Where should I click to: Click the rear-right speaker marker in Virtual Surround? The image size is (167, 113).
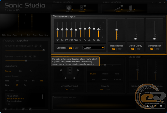tap(74, 78)
